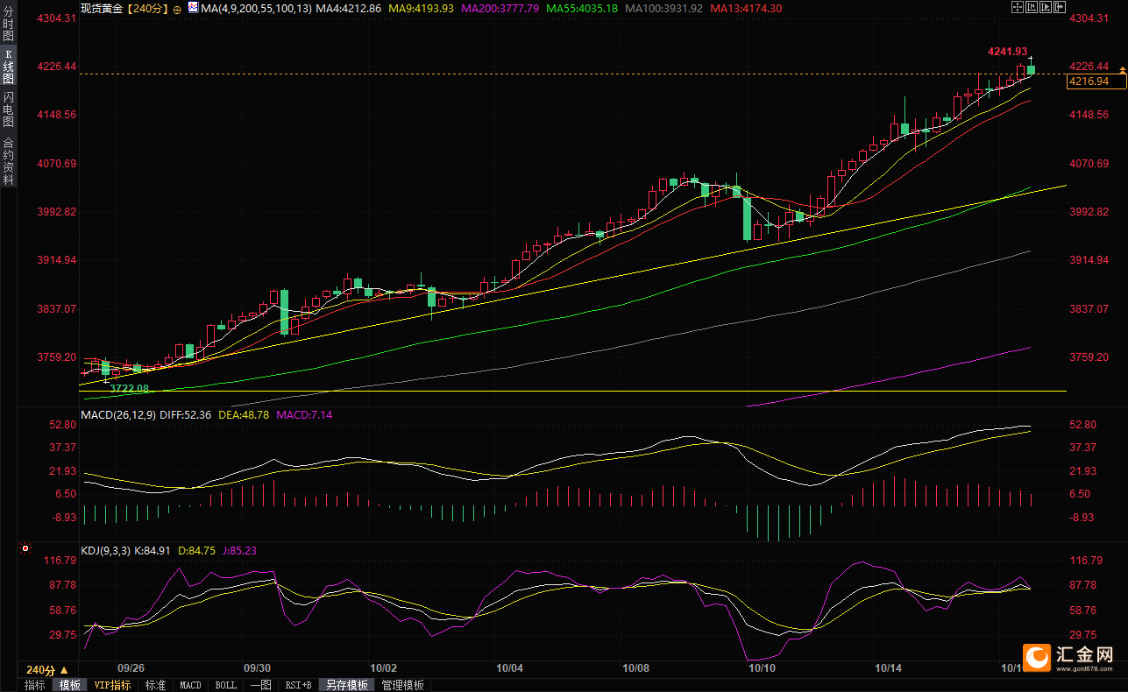This screenshot has width=1128, height=692.
Task: Click the red sun icon near KDJ
Action: click(25, 549)
